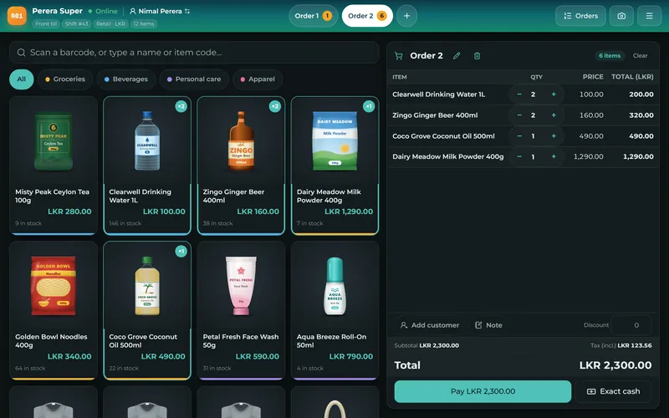Filter by Beverages category
The image size is (669, 418).
pos(126,79)
